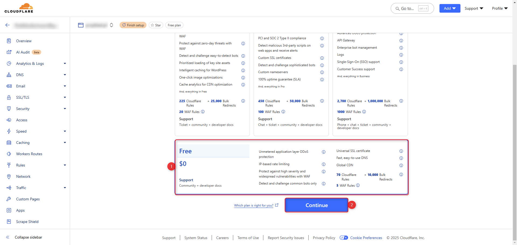Click info icon next to Custom nameservers
Image resolution: width=517 pixels, height=245 pixels.
[322, 72]
